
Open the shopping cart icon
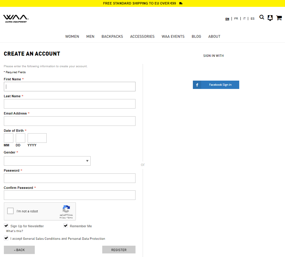(279, 18)
